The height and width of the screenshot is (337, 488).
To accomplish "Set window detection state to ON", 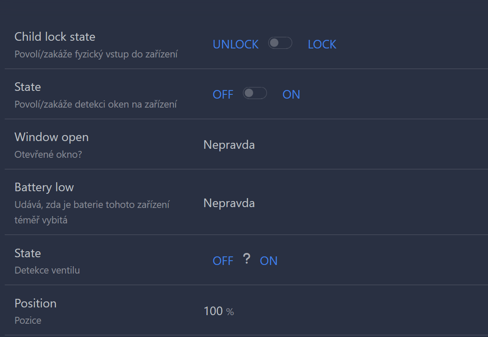I will 291,95.
